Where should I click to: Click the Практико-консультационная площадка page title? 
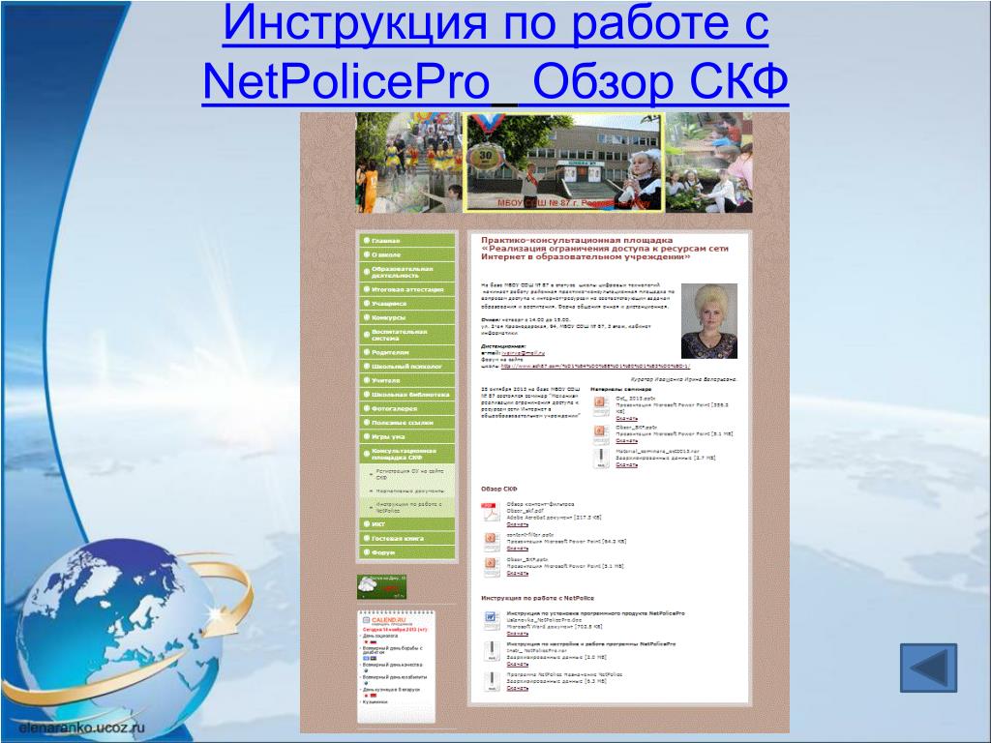coord(605,249)
